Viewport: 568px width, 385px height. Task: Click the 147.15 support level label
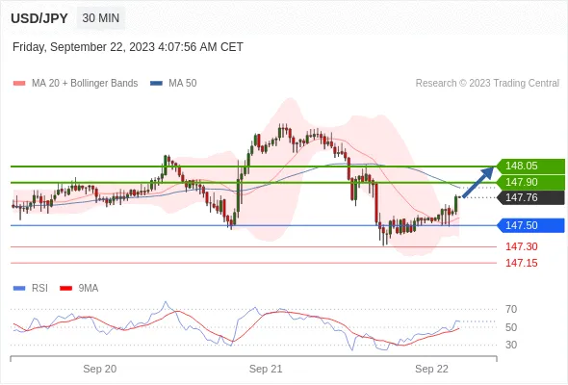tap(521, 263)
